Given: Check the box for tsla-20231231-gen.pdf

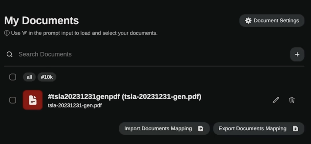Looking at the screenshot, I should coord(13,100).
